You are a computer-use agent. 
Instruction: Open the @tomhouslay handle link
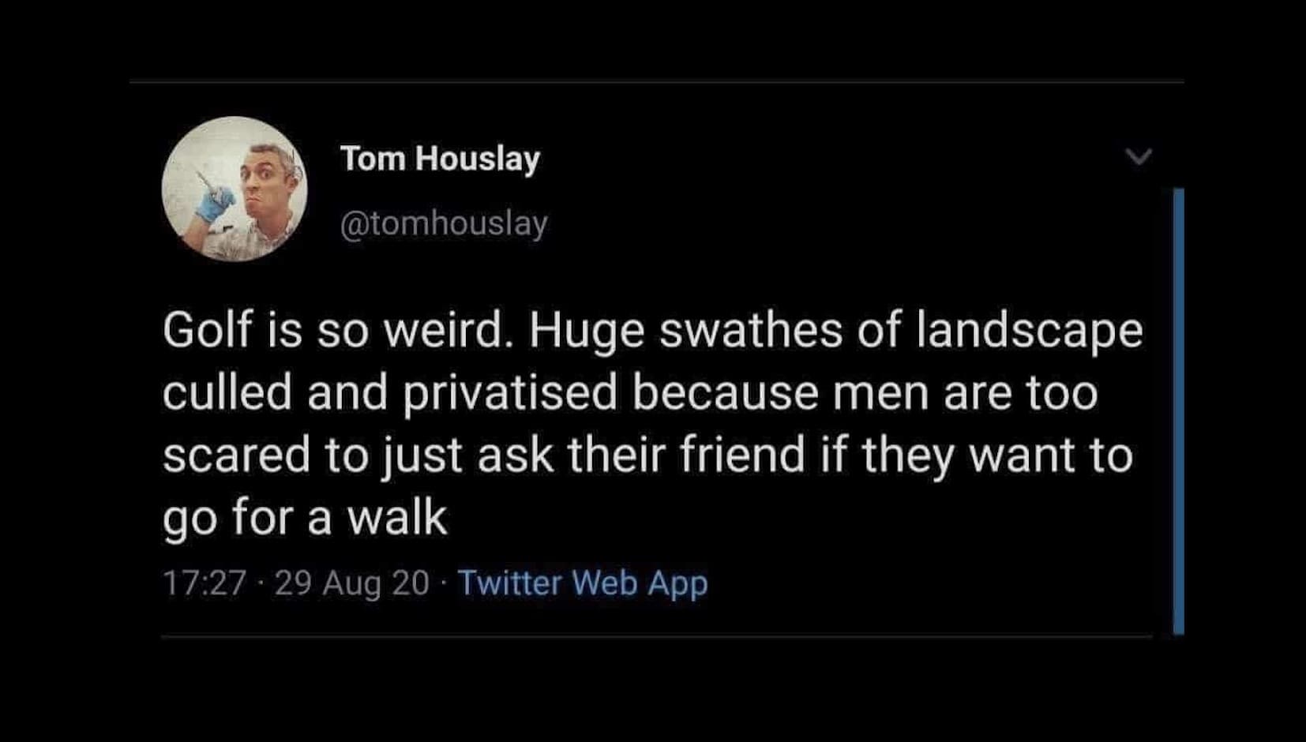tap(443, 223)
